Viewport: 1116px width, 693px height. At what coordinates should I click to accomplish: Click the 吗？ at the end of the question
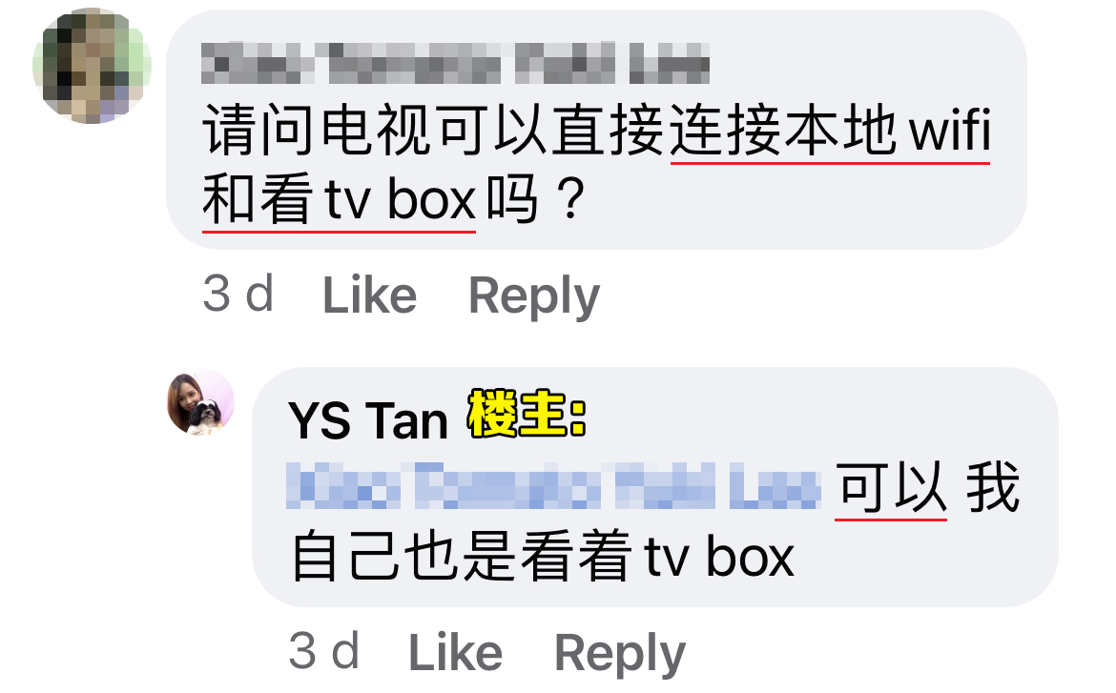(536, 199)
